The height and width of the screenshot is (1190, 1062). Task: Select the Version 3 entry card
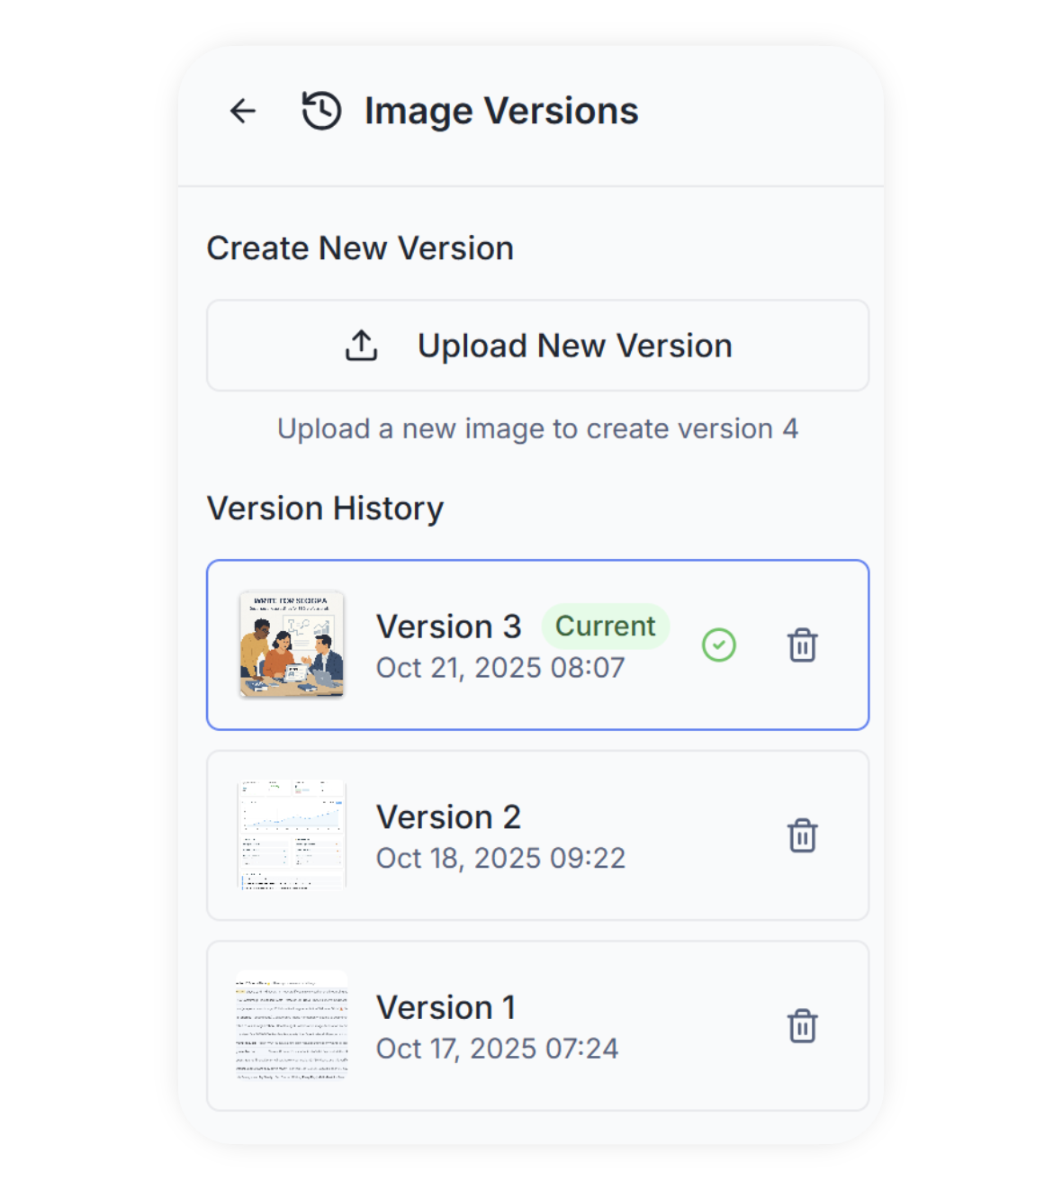click(536, 643)
